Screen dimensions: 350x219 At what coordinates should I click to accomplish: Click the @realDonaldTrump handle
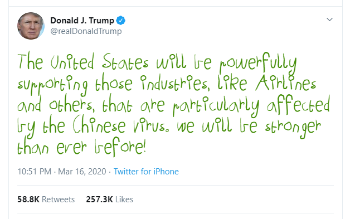[86, 31]
